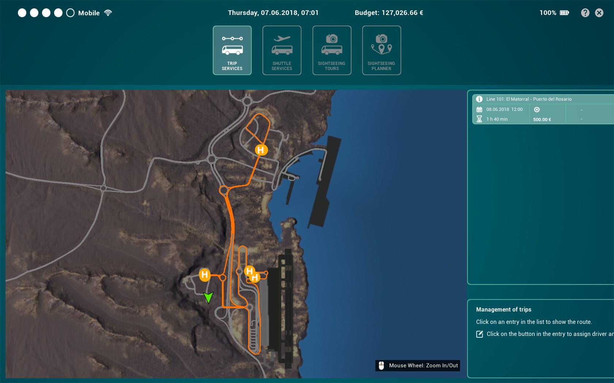Image resolution: width=614 pixels, height=383 pixels.
Task: Click the info icon for Line 101
Action: pyautogui.click(x=479, y=99)
